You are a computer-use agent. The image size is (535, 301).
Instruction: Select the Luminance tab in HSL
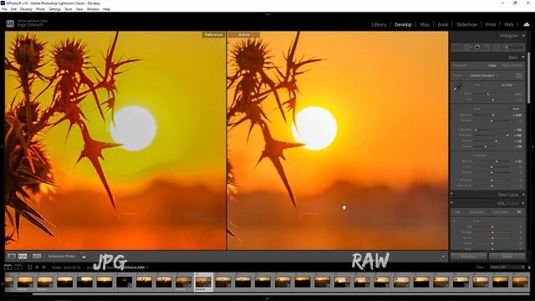click(x=500, y=212)
